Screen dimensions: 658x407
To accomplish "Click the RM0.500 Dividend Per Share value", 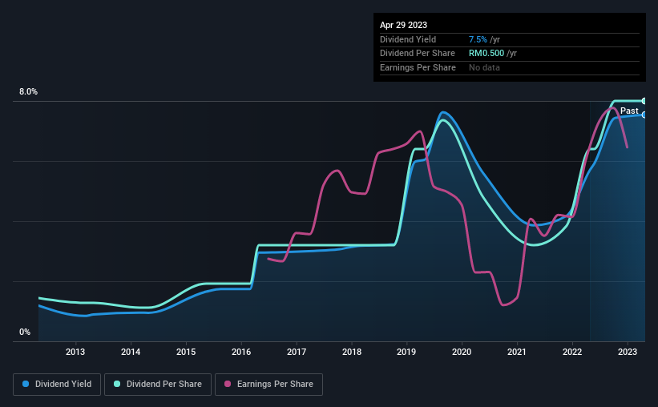I will coord(486,54).
